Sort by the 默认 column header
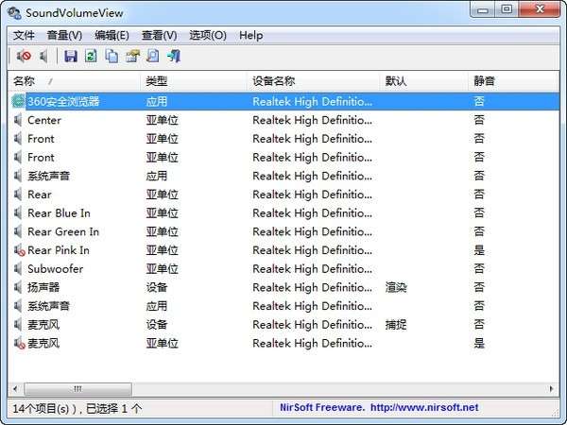Image resolution: width=567 pixels, height=425 pixels. pyautogui.click(x=423, y=81)
